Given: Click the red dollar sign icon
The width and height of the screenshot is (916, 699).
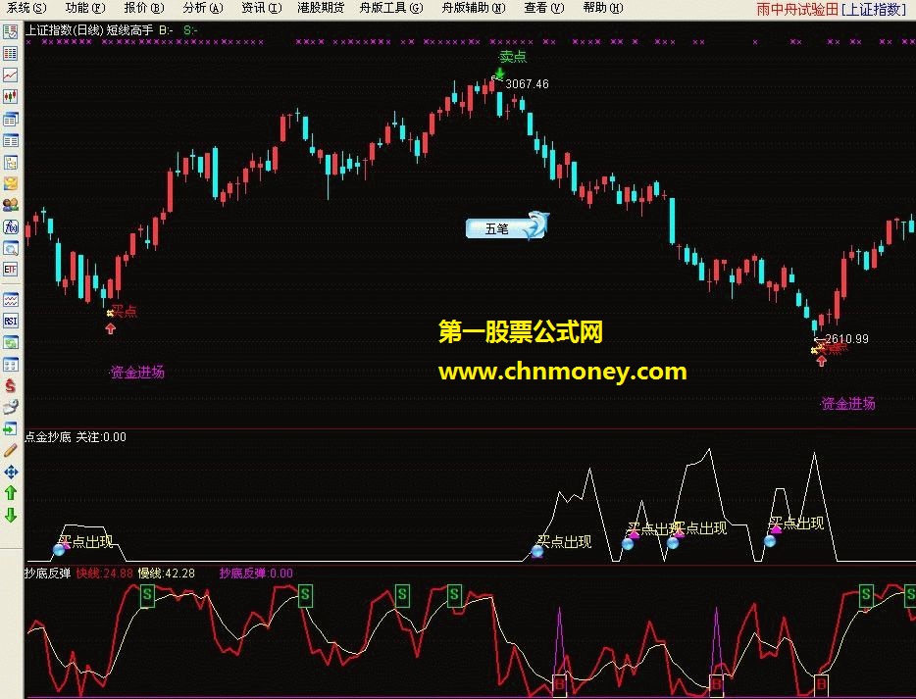Looking at the screenshot, I should click(x=10, y=386).
